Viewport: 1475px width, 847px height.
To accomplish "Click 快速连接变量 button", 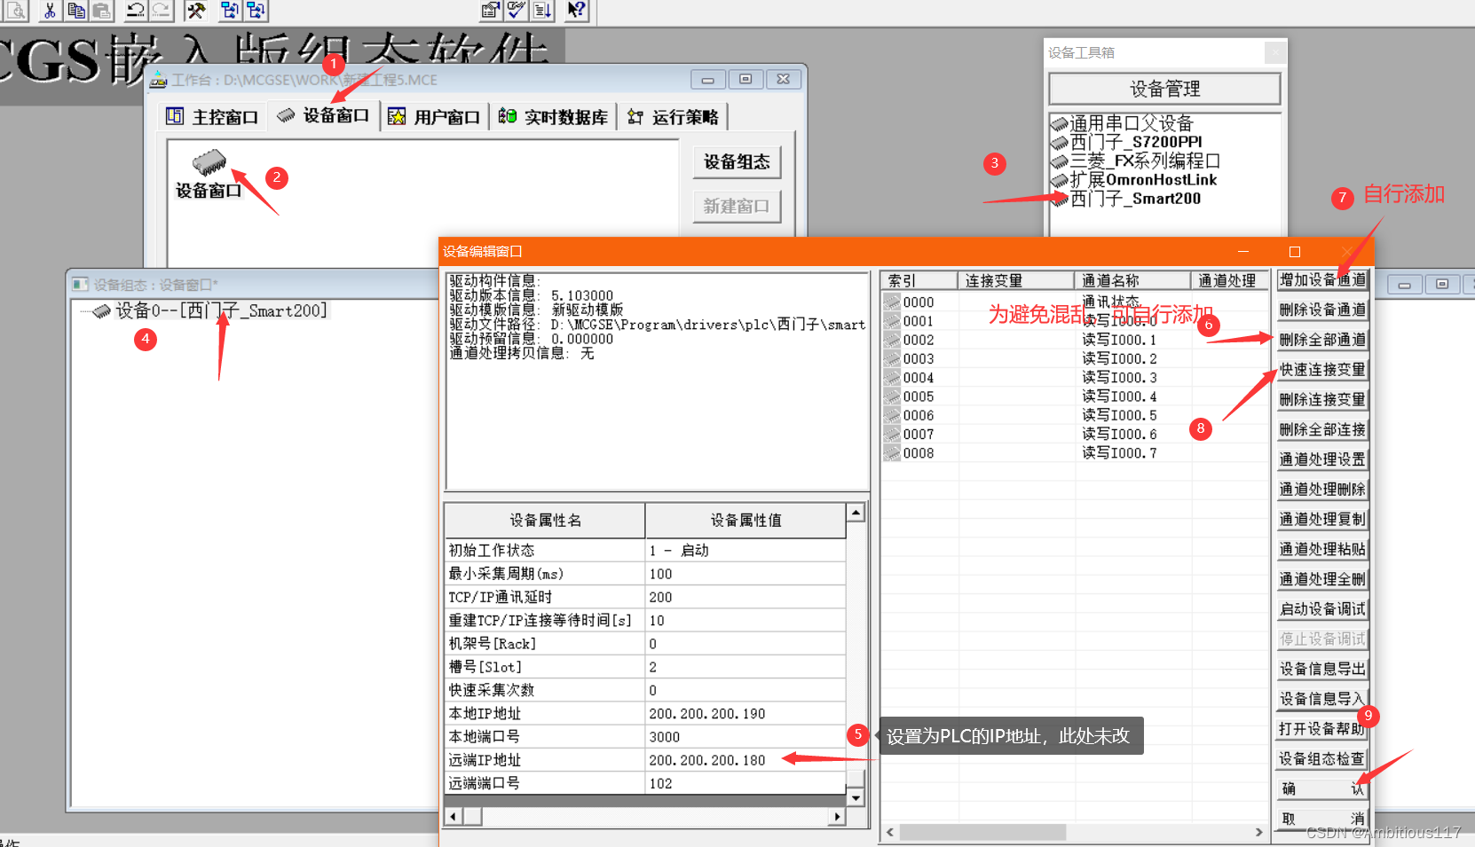I will (x=1322, y=370).
